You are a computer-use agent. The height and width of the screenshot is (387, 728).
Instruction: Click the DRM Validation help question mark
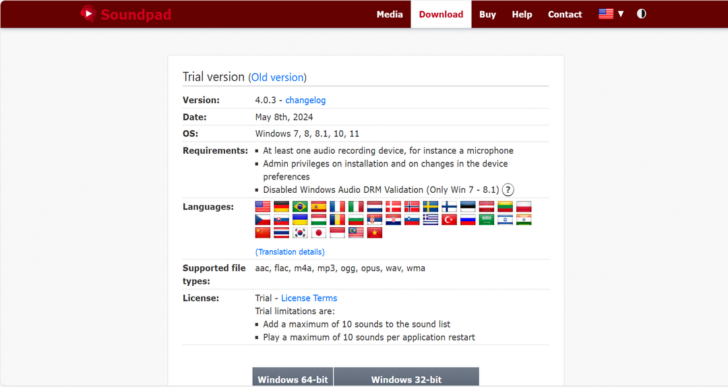[x=508, y=190]
